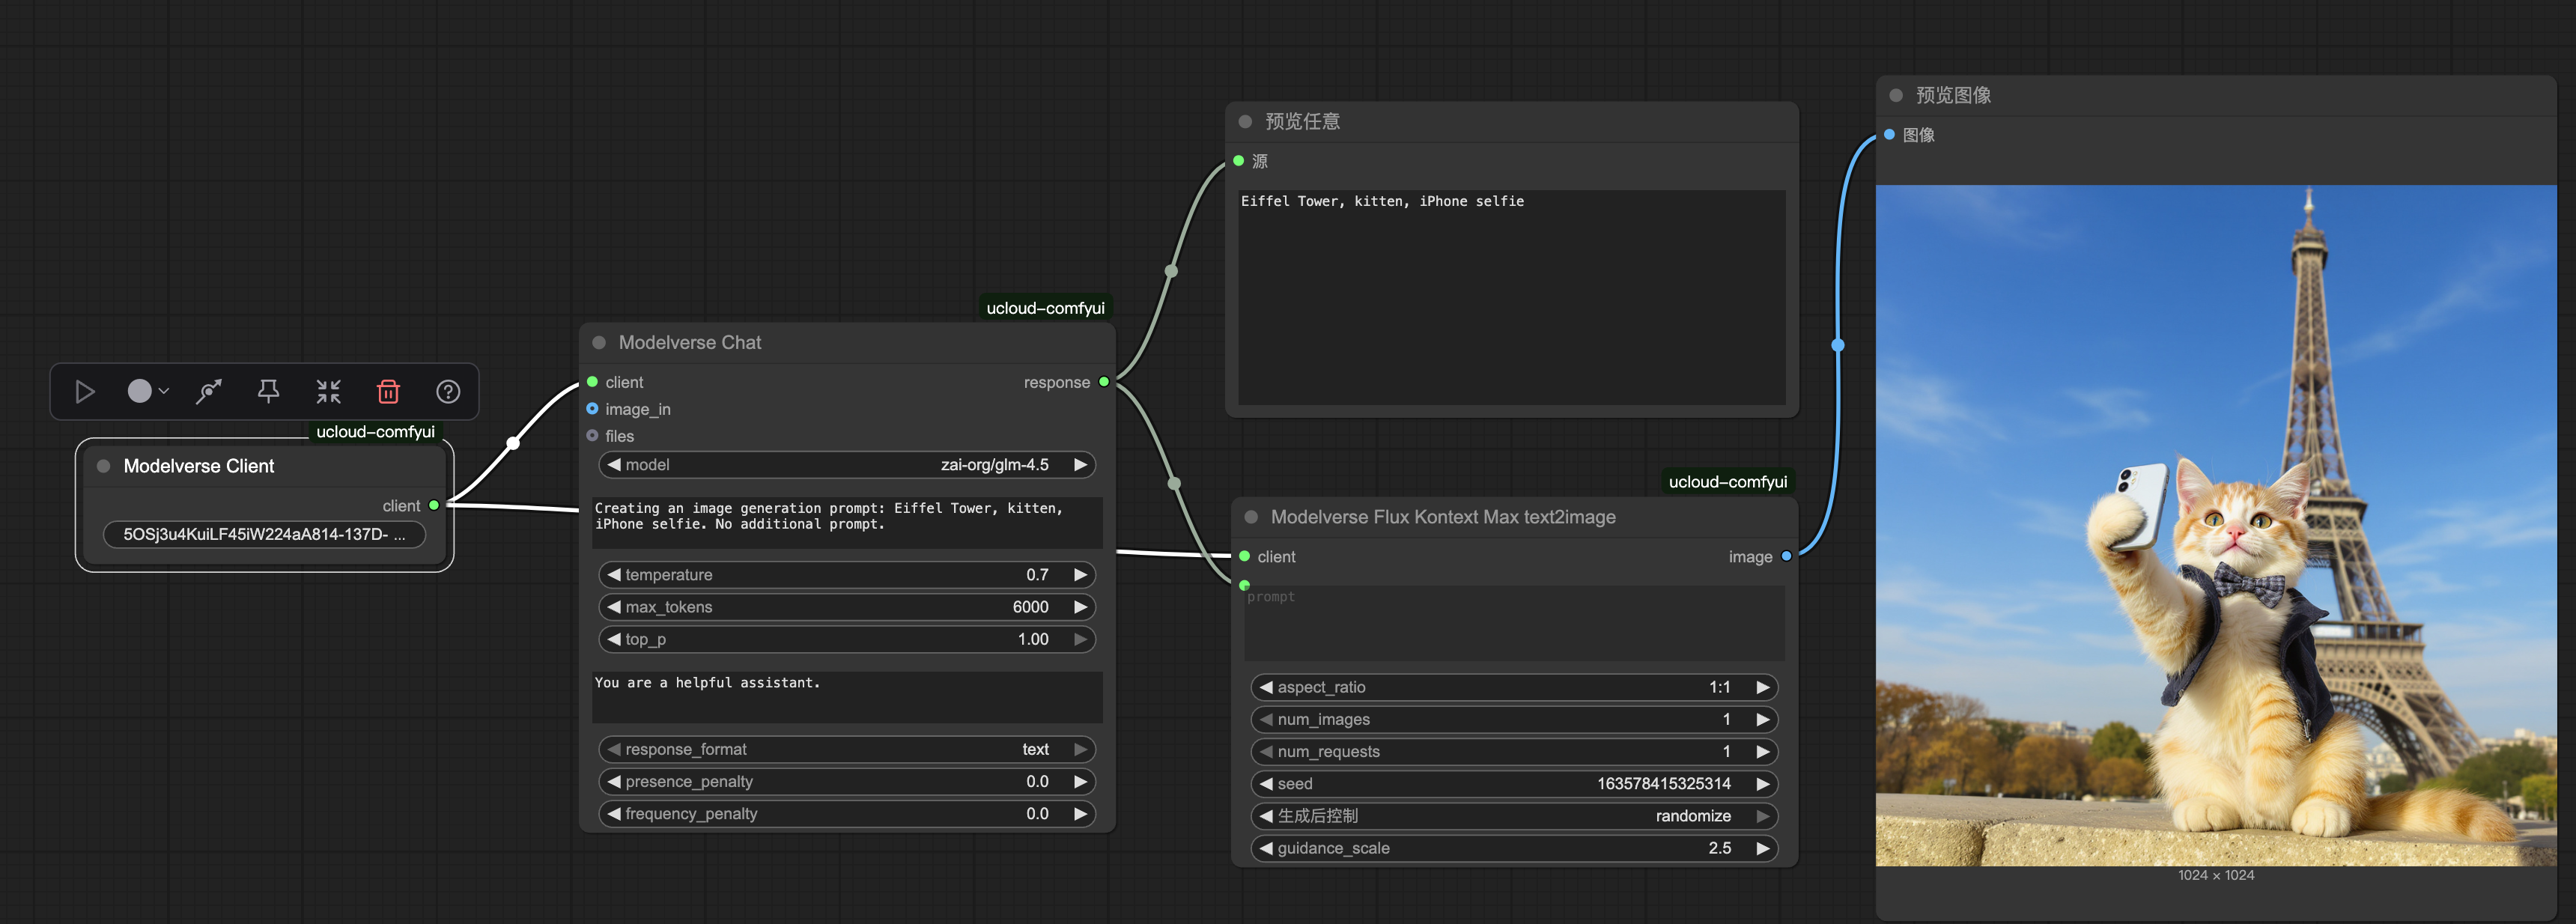Click the response output socket on Modelverse Chat
The image size is (2576, 924).
[x=1104, y=382]
